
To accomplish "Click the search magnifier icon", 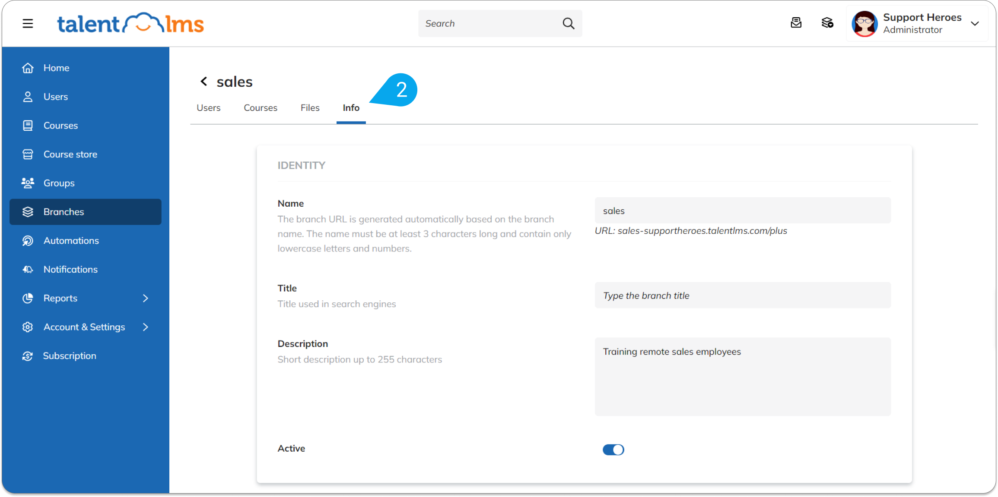I will 568,23.
